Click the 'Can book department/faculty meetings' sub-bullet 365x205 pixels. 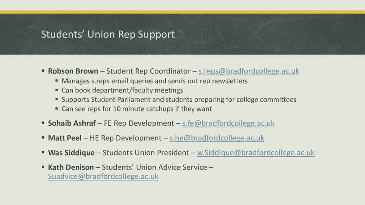pos(122,90)
